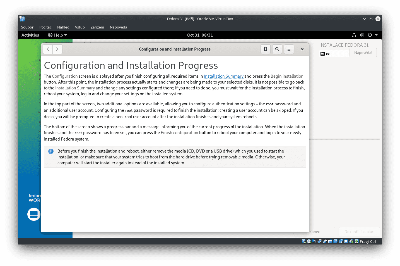Image resolution: width=400 pixels, height=266 pixels.
Task: Click the bookmarks icon in the help window
Action: click(x=265, y=49)
